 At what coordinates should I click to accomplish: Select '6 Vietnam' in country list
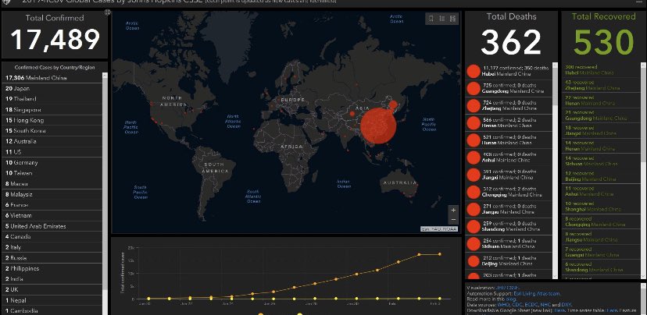[x=52, y=215]
